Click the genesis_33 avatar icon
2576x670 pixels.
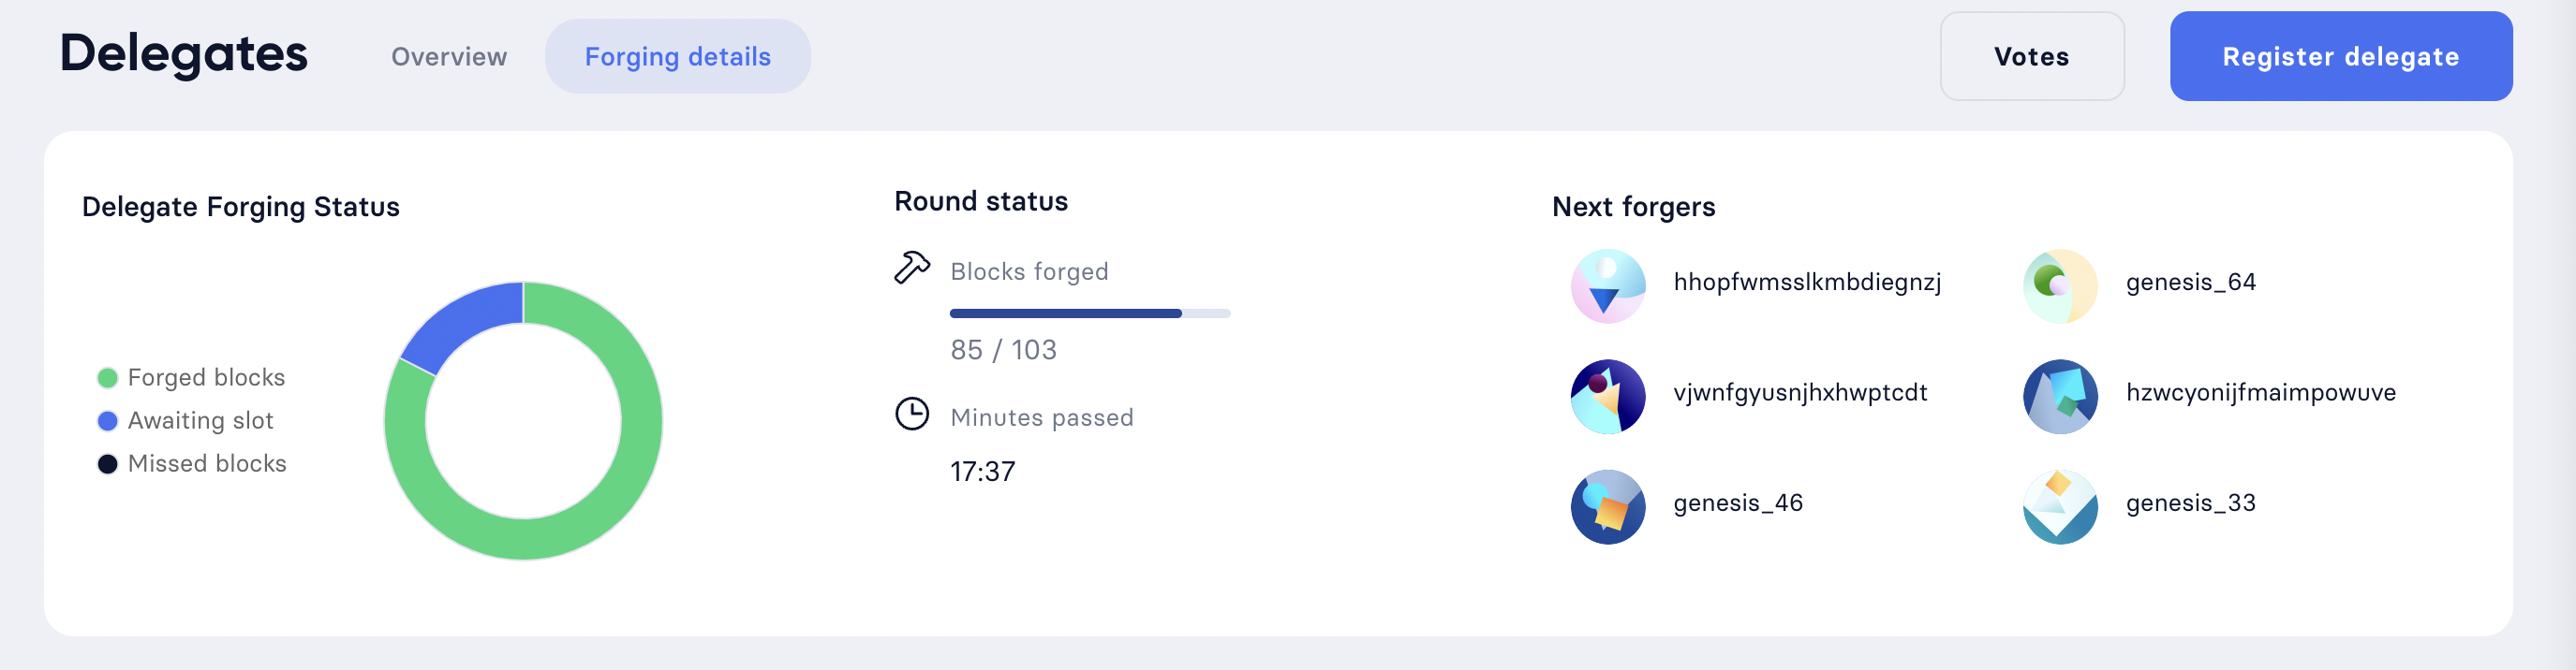click(2059, 506)
